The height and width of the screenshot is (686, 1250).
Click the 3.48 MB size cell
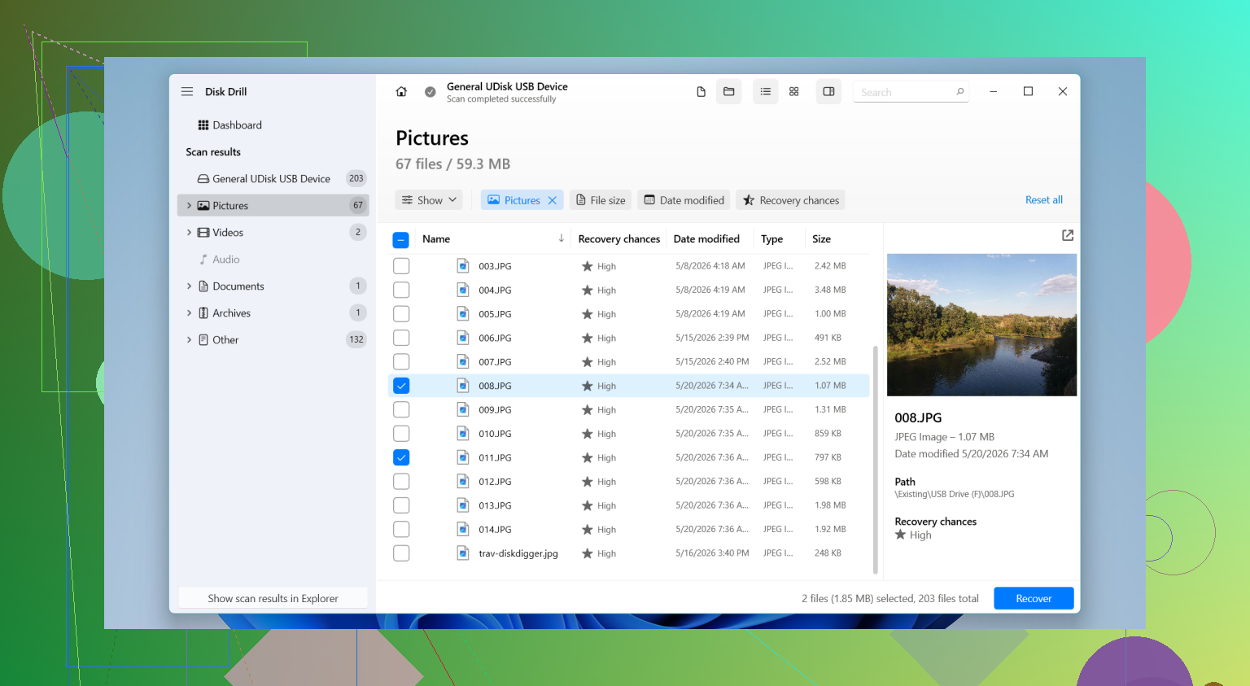830,290
